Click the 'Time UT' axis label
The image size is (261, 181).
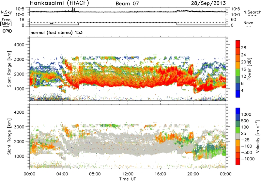(x=128, y=179)
